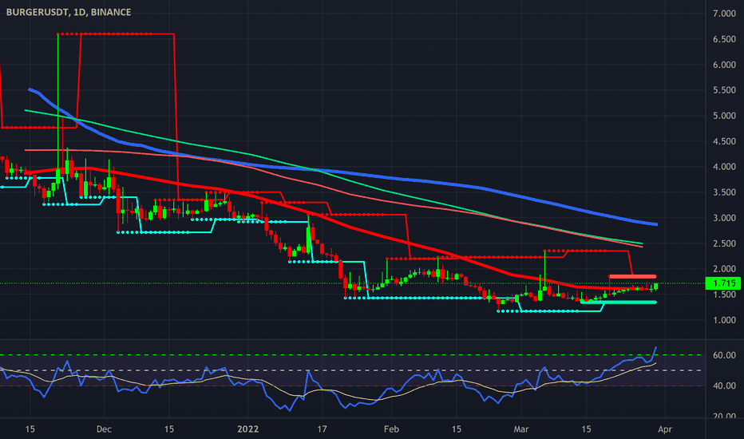Click the RSI line's latest peak above 60
This screenshot has height=439, width=744.
click(655, 347)
